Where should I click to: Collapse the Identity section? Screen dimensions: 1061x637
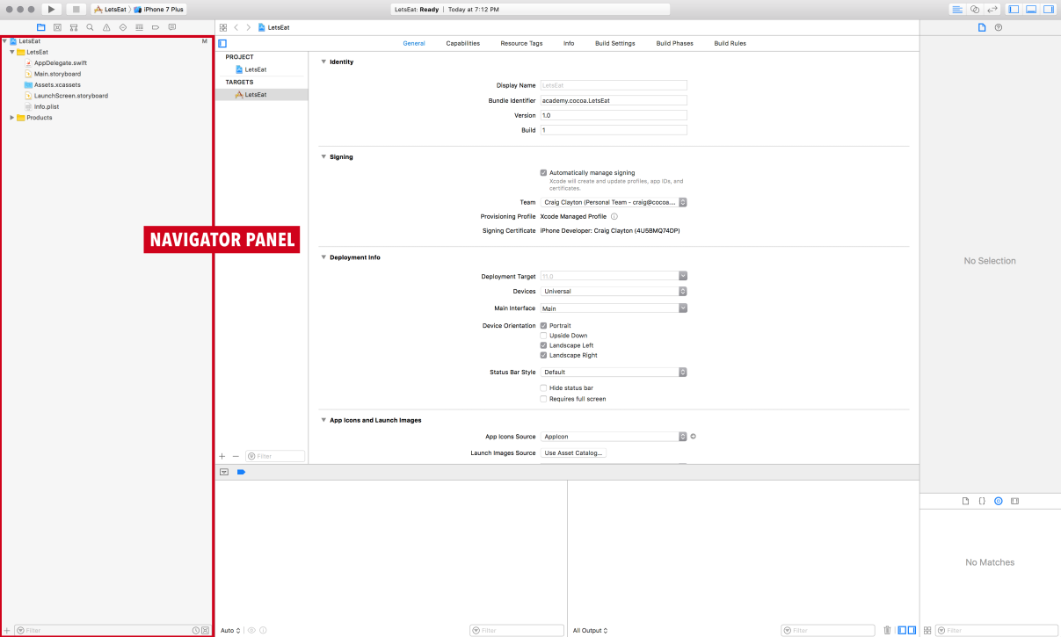(323, 62)
